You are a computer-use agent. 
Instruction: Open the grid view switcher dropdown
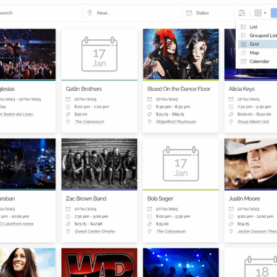click(260, 13)
